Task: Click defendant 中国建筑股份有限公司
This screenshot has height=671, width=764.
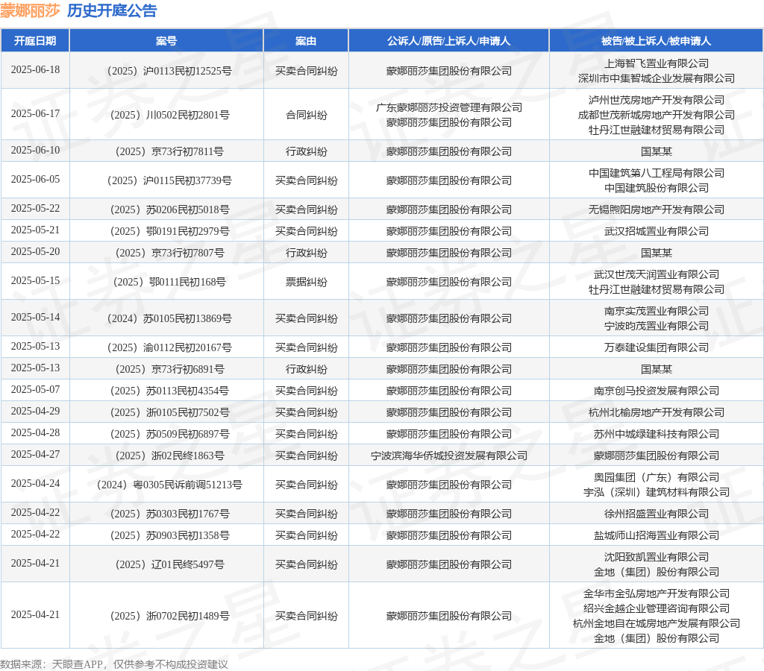Action: pyautogui.click(x=657, y=188)
